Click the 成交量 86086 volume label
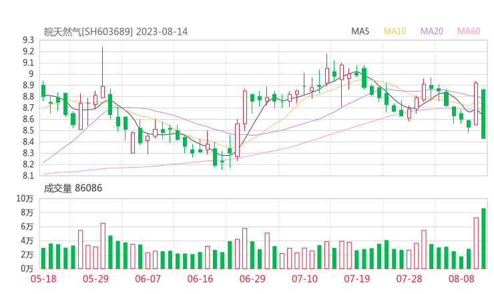494x294 pixels. 73,188
